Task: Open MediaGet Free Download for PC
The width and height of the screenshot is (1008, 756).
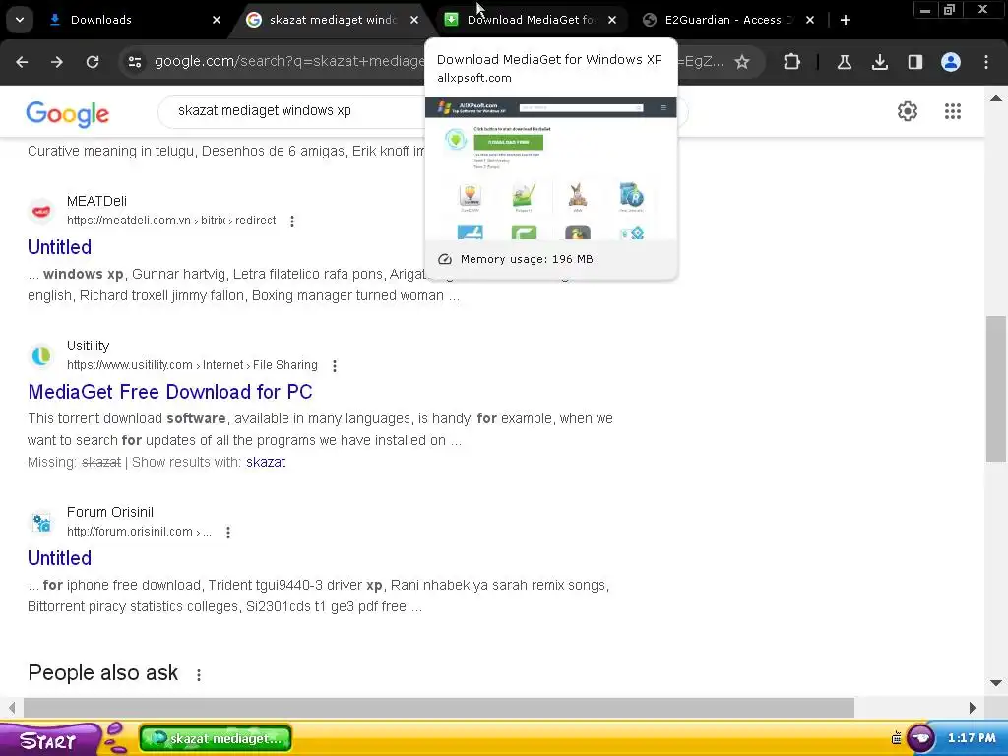Action: [170, 392]
